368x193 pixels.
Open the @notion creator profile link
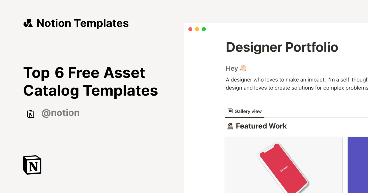[x=60, y=113]
